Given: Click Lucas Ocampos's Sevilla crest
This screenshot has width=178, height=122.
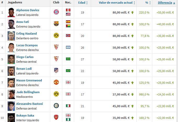Looking at the screenshot, I should [56, 47].
